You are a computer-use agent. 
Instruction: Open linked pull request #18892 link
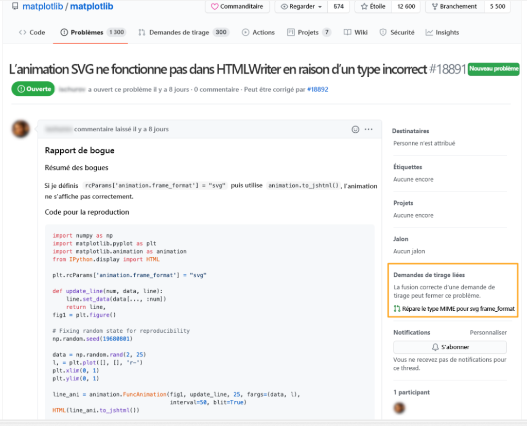pyautogui.click(x=318, y=89)
